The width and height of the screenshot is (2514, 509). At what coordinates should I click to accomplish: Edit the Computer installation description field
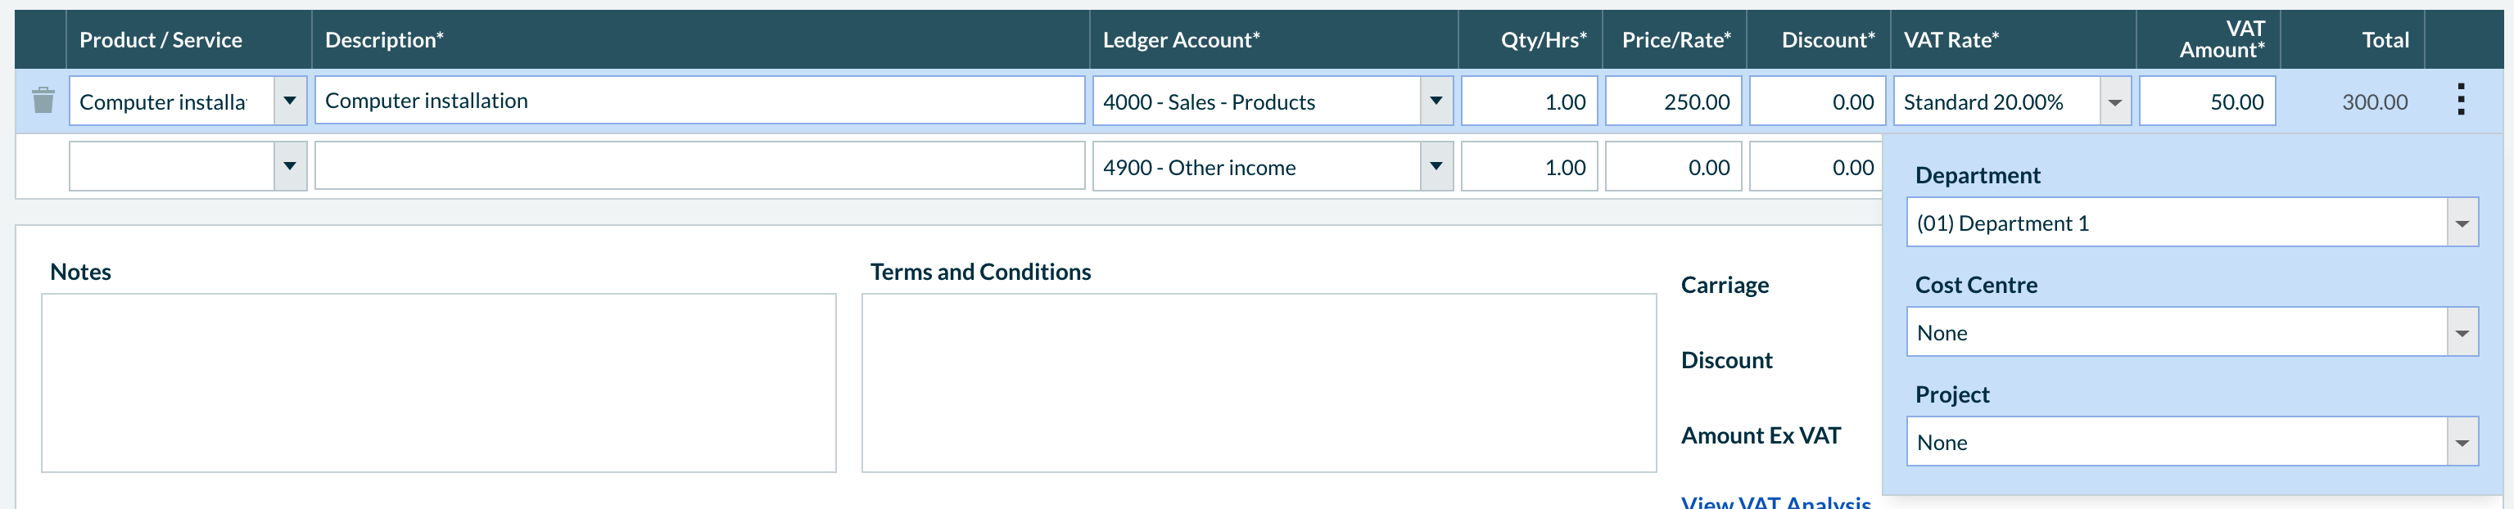pos(699,101)
